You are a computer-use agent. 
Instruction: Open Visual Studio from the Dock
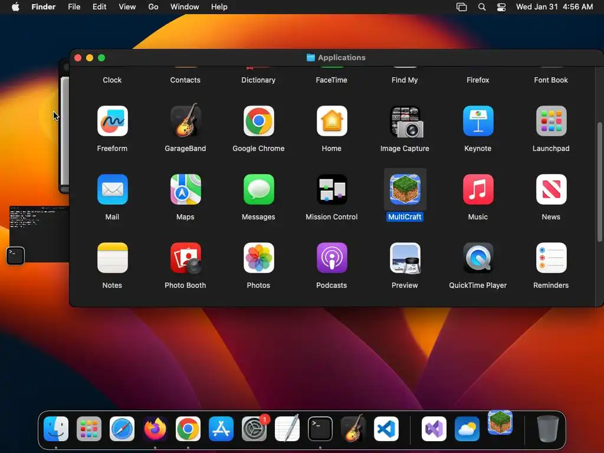pos(434,428)
